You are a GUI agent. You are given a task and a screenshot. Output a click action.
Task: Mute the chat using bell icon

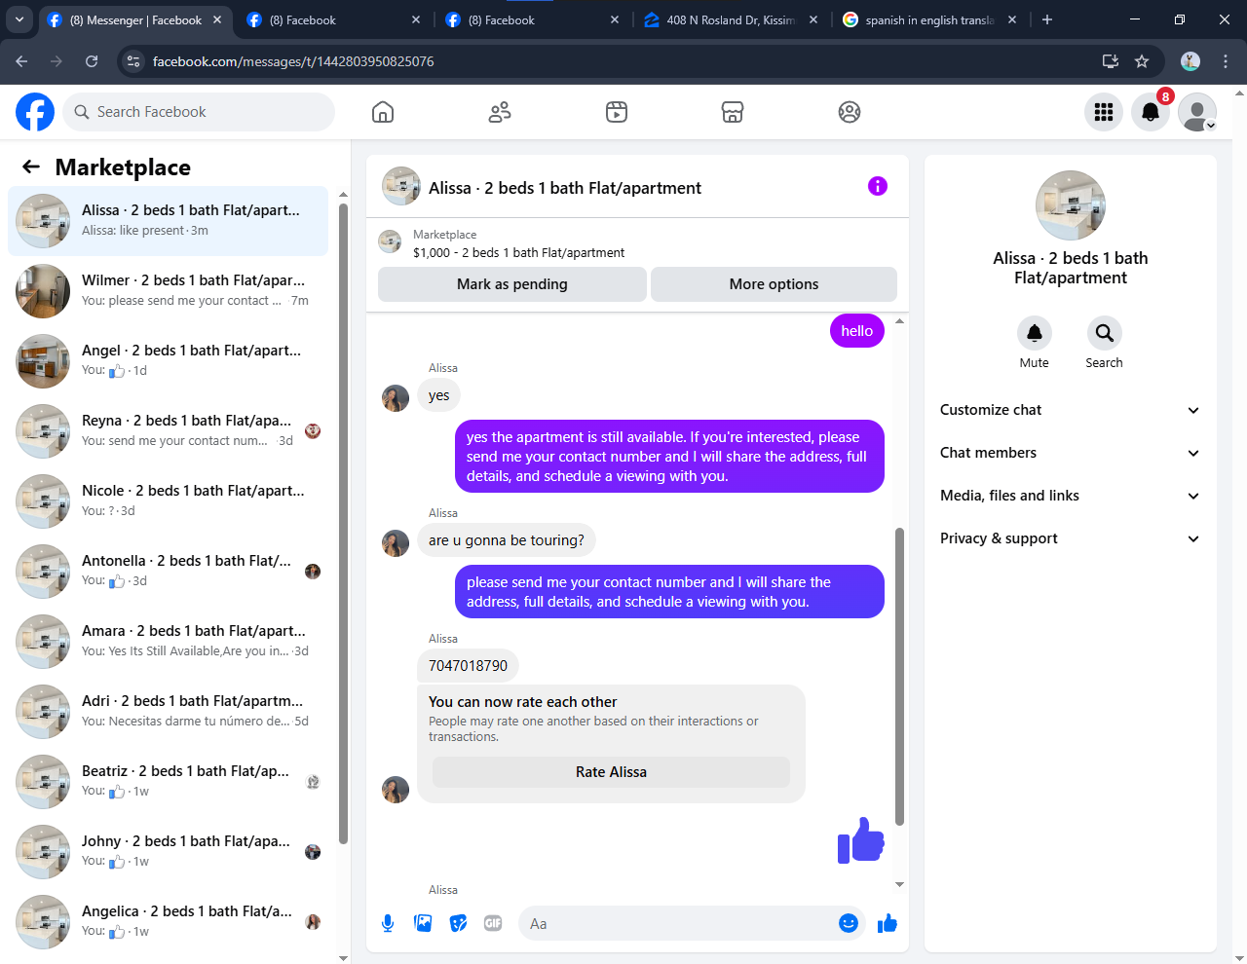[x=1035, y=333]
